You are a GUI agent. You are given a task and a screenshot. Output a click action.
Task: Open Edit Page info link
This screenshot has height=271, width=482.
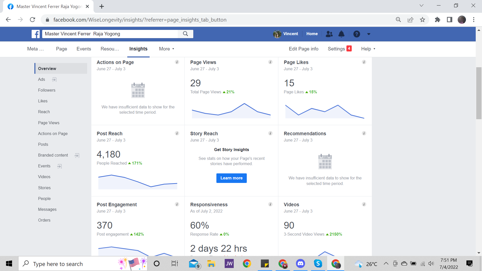(x=304, y=49)
